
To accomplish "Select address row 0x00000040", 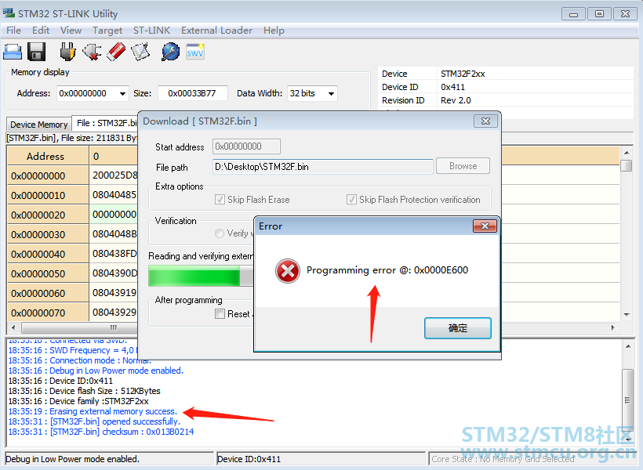I will click(48, 255).
